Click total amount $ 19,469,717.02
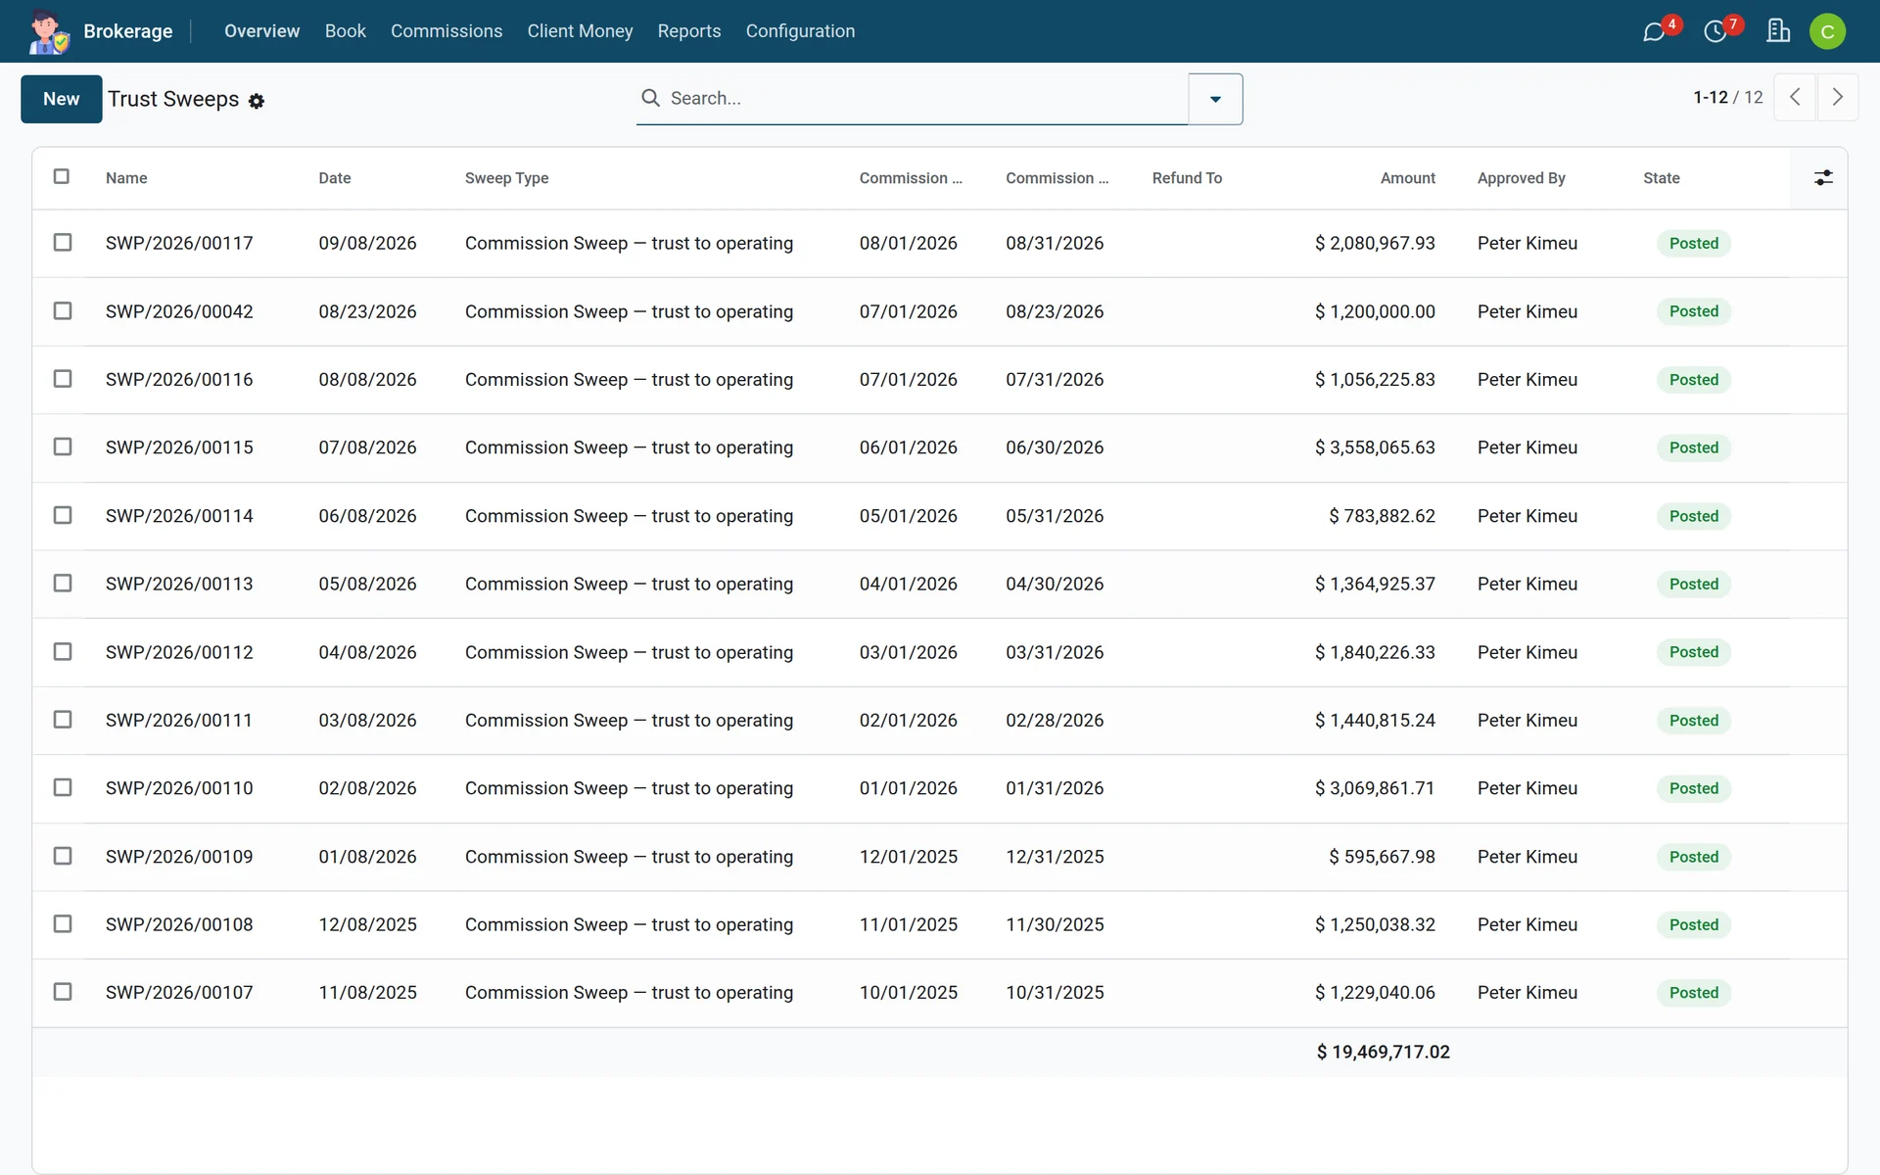The width and height of the screenshot is (1880, 1175). (1383, 1052)
